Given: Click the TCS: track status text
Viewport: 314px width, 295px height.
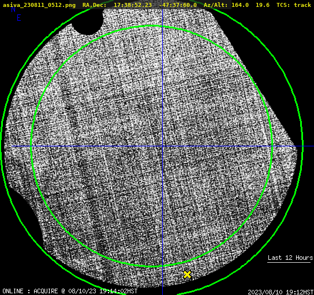Looking at the screenshot, I should pos(294,5).
